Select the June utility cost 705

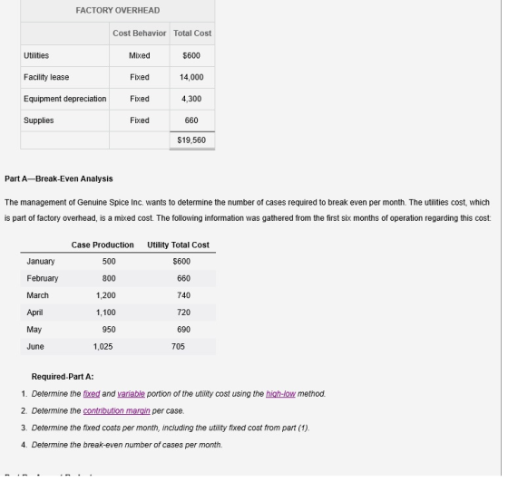pyautogui.click(x=178, y=346)
